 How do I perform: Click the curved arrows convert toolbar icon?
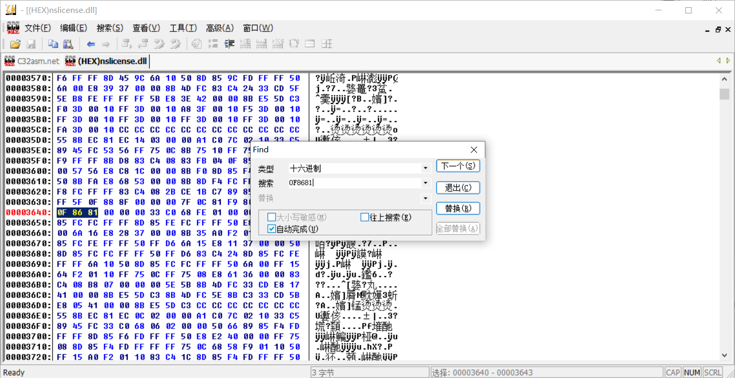294,44
